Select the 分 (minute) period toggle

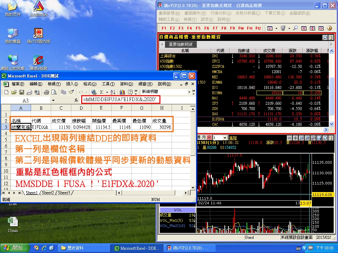pyautogui.click(x=209, y=137)
